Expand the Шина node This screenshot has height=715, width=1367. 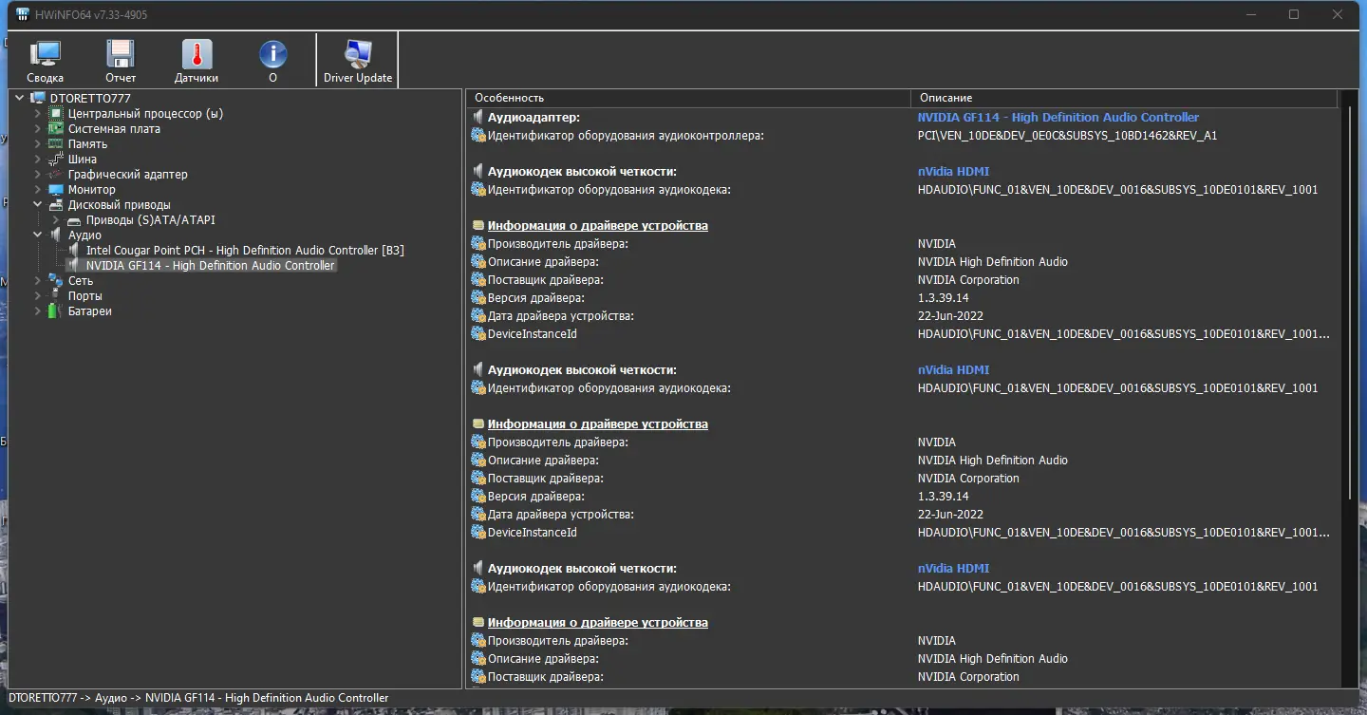(38, 159)
